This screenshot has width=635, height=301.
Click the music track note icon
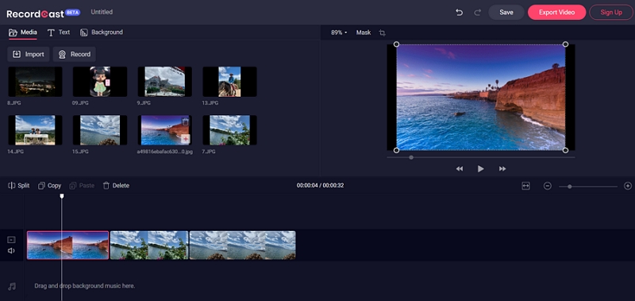click(12, 287)
